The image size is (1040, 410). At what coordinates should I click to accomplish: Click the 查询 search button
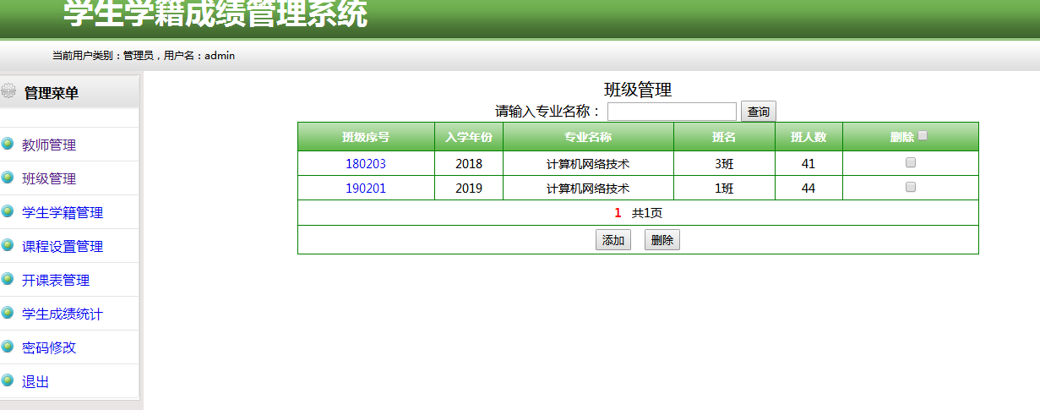click(x=759, y=112)
